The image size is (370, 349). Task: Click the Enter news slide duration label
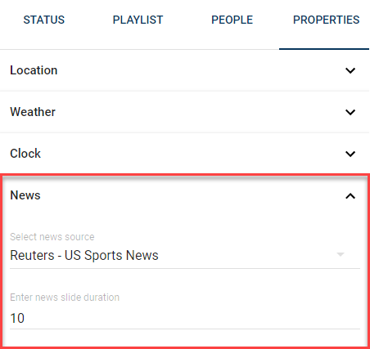point(65,297)
